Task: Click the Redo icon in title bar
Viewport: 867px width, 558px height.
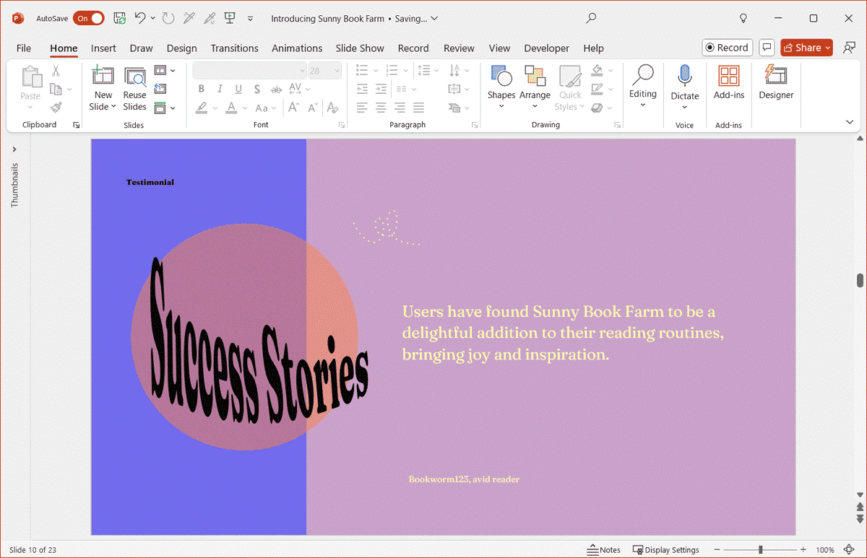Action: (x=168, y=18)
